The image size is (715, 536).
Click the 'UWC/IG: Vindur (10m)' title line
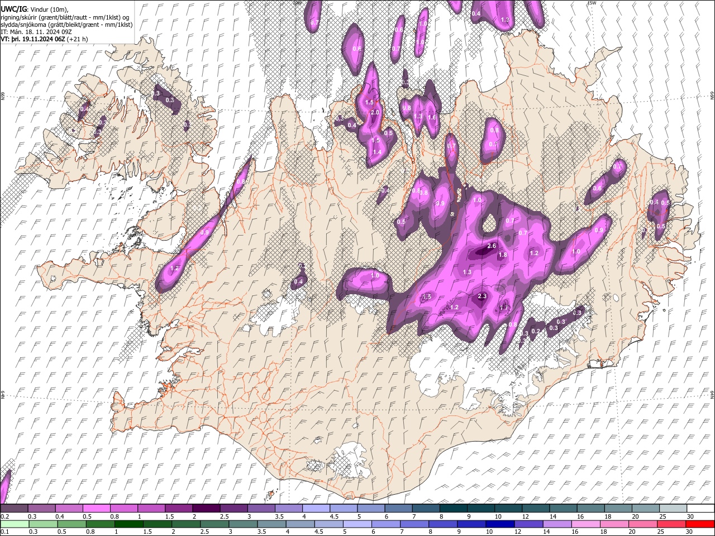click(34, 9)
